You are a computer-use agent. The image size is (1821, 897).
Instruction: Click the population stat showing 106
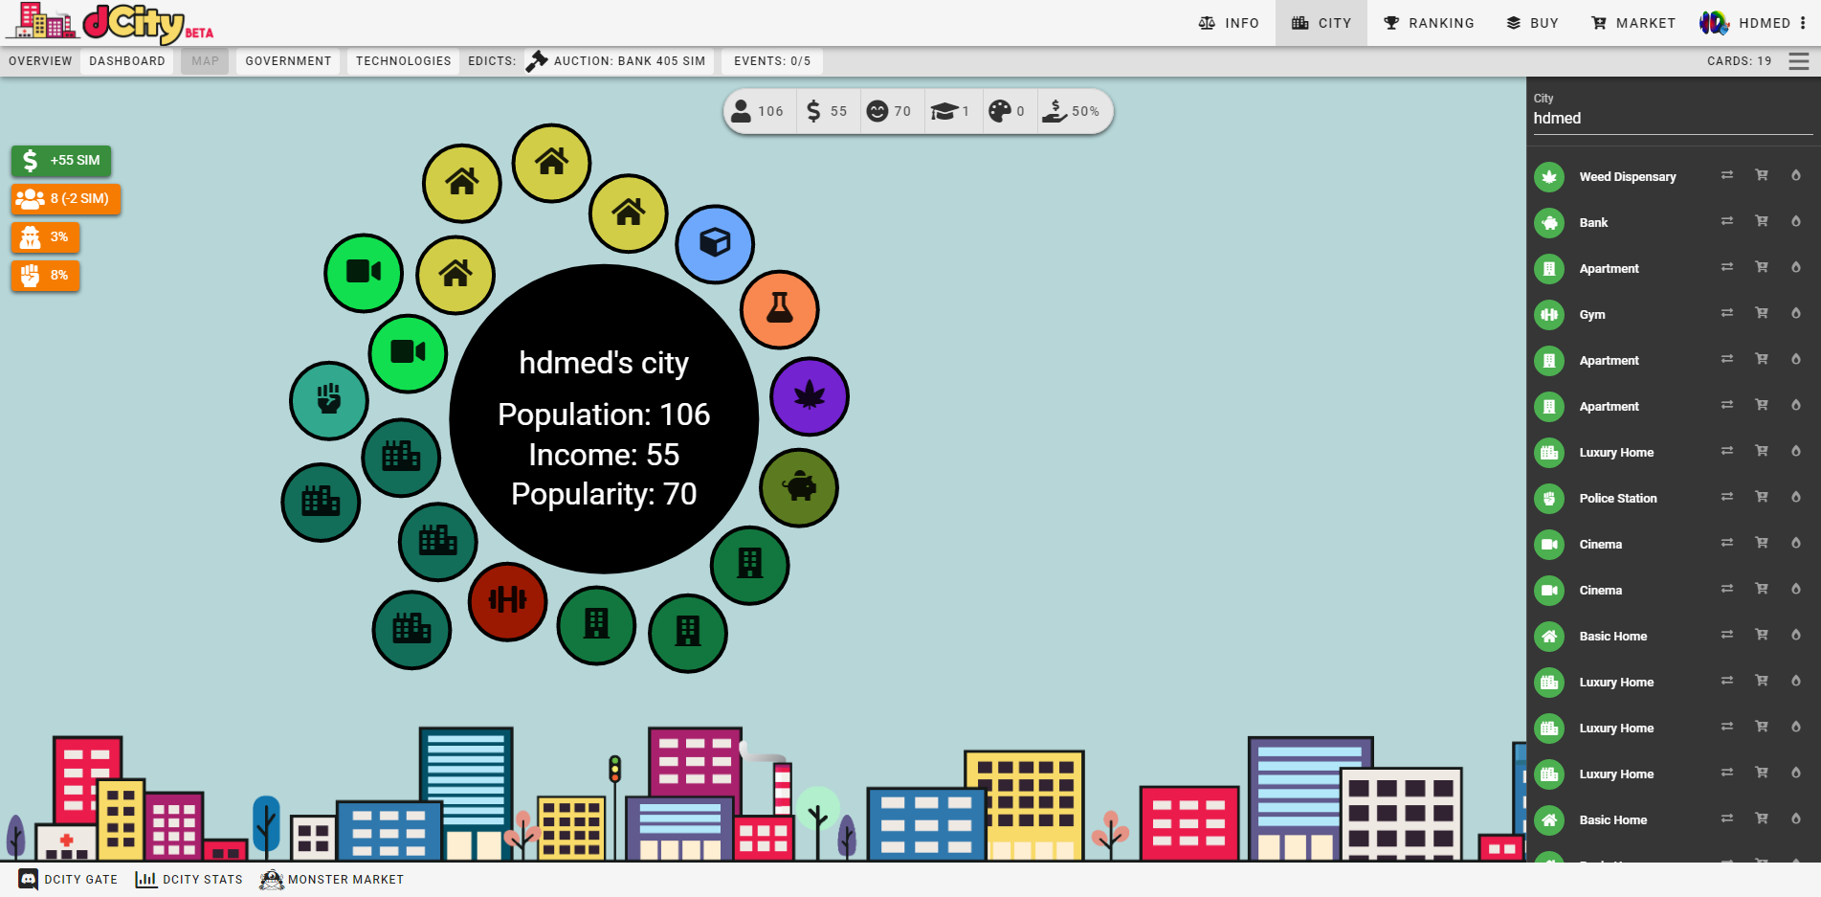(758, 111)
